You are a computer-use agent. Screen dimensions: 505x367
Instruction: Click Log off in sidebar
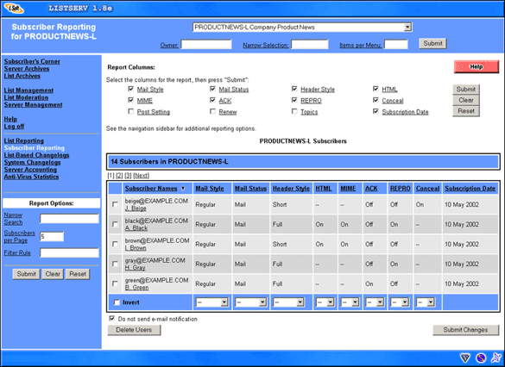[x=14, y=127]
